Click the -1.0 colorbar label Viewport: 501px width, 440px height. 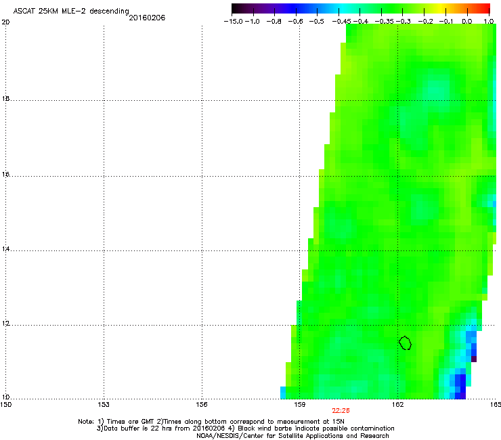pos(253,22)
